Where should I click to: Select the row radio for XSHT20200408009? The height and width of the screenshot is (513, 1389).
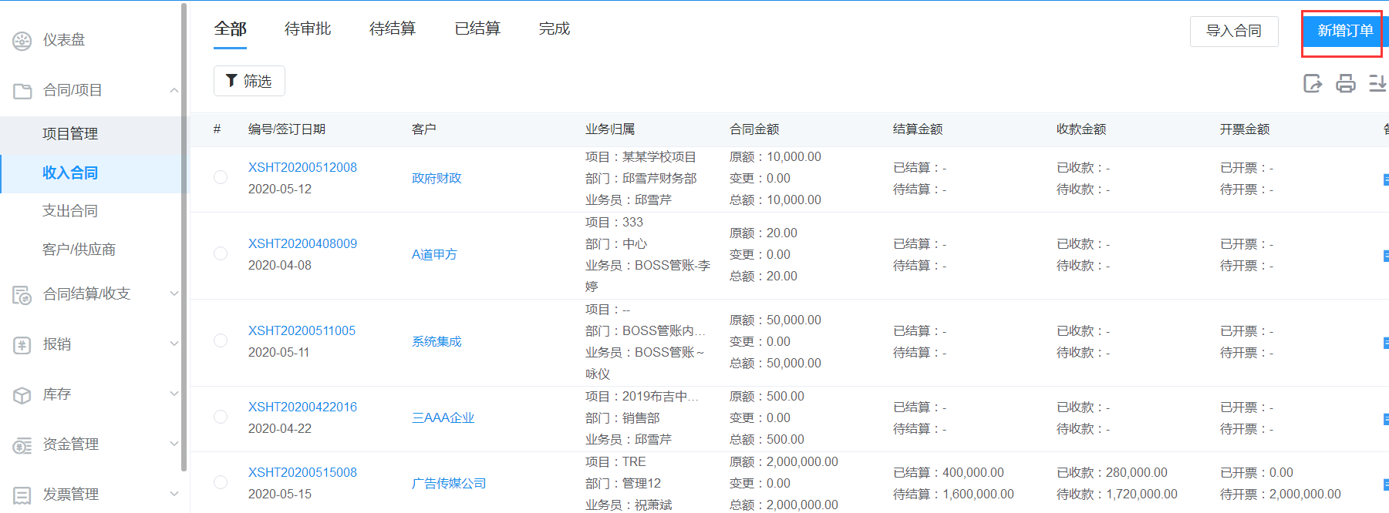(221, 253)
